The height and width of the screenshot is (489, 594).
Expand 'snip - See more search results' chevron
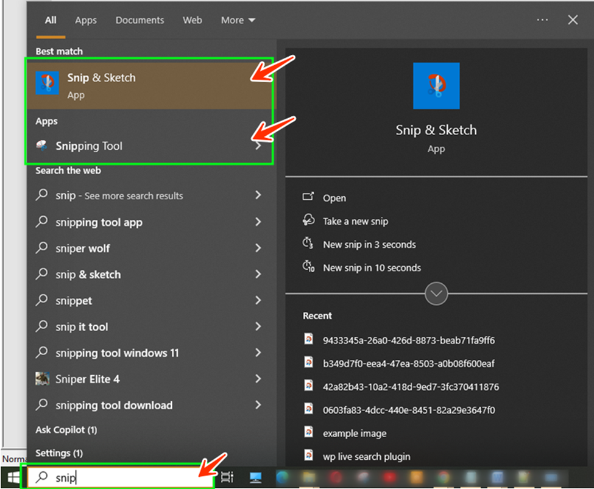click(x=258, y=195)
